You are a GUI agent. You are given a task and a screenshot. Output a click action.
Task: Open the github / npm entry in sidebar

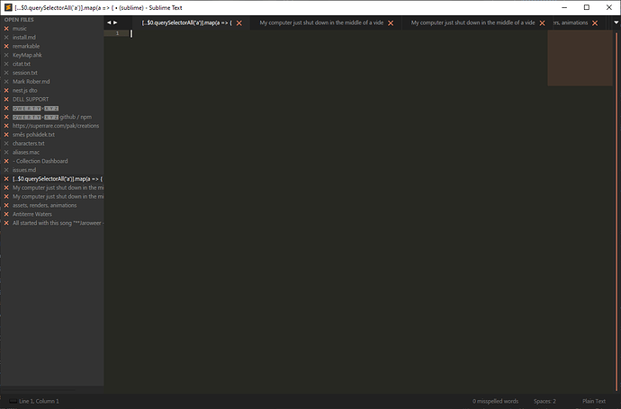[x=52, y=117]
